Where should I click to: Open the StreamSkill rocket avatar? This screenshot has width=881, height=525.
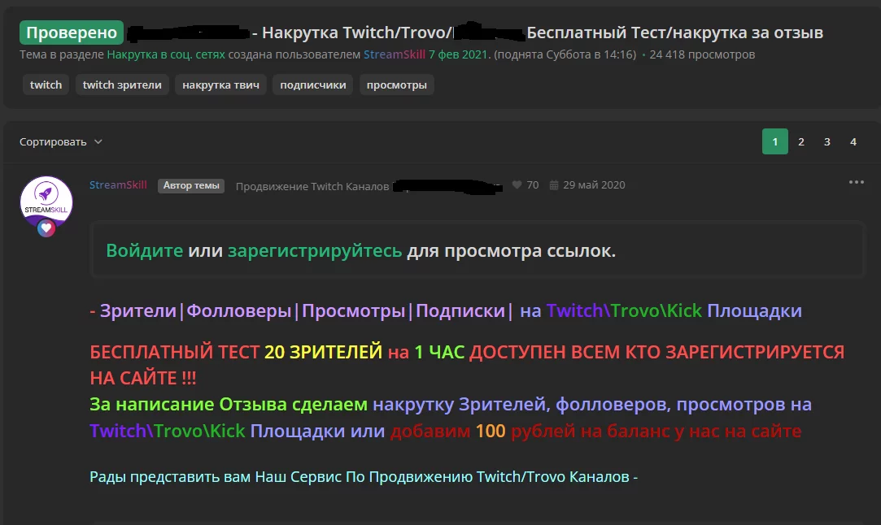point(46,202)
